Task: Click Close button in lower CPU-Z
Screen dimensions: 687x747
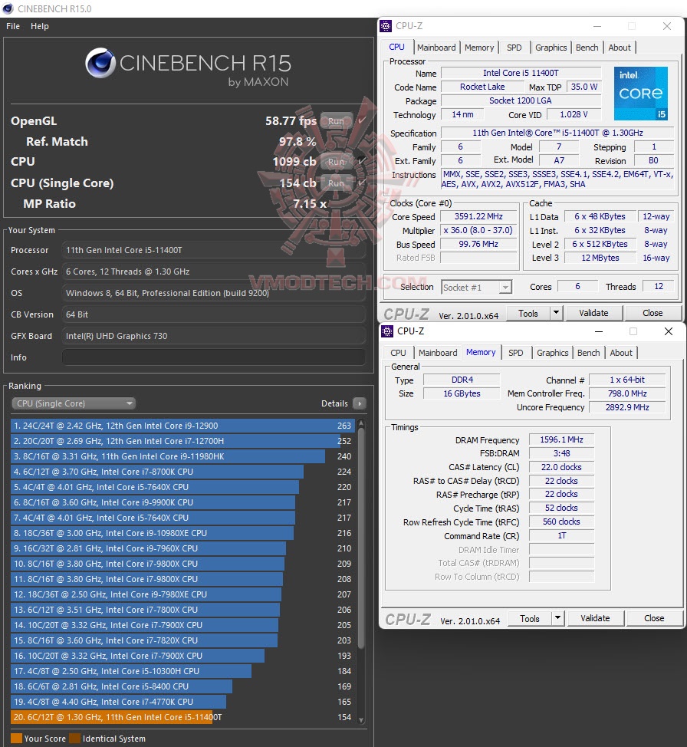Action: tap(654, 618)
